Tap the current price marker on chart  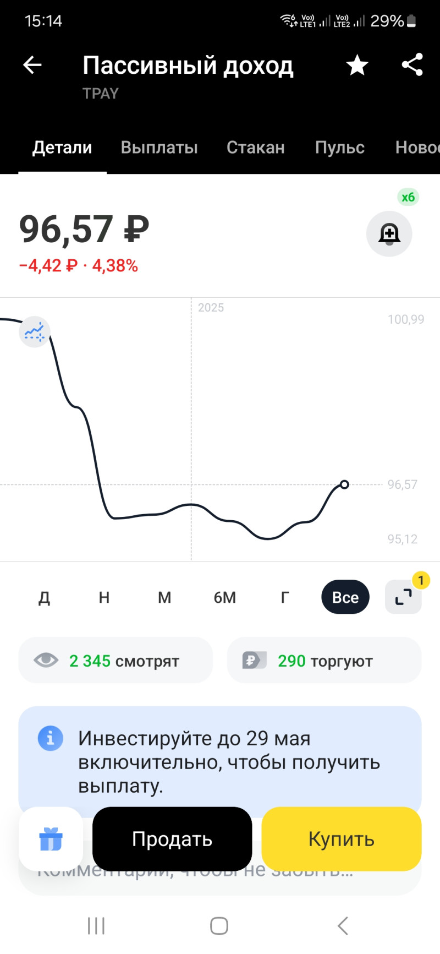click(344, 484)
